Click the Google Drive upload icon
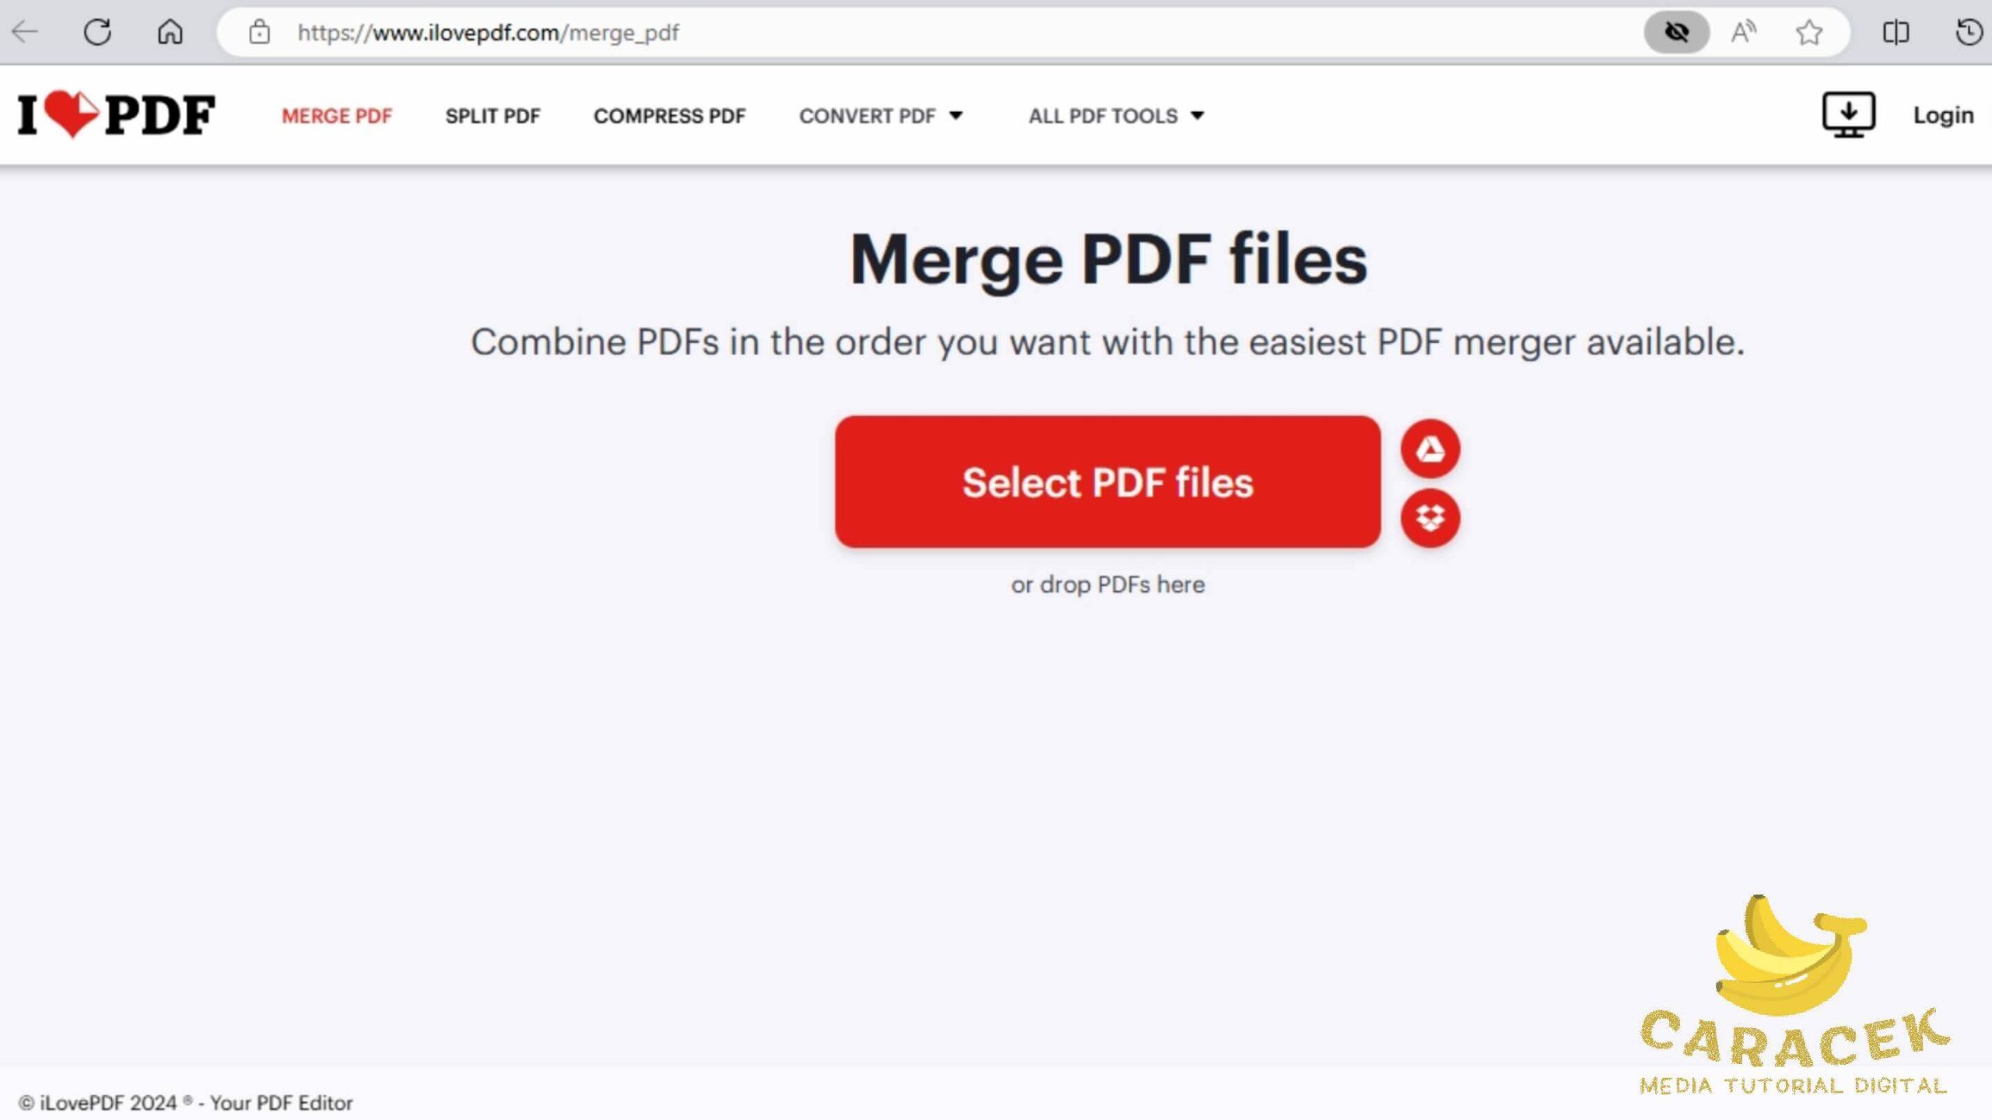 pyautogui.click(x=1429, y=447)
